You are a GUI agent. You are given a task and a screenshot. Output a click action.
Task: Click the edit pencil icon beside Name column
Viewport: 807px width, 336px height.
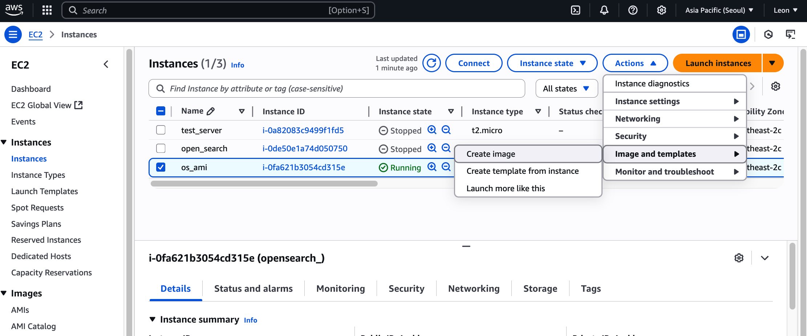point(211,111)
